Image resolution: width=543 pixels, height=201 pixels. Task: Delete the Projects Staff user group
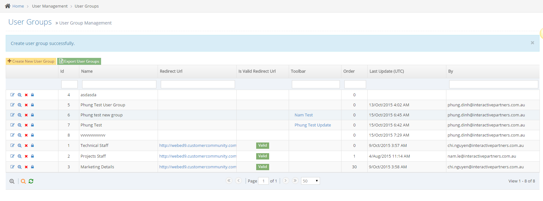(26, 156)
